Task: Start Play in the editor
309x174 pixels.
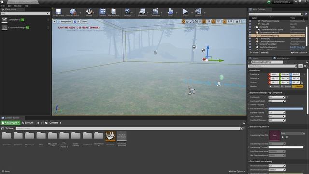Action: pos(185,13)
